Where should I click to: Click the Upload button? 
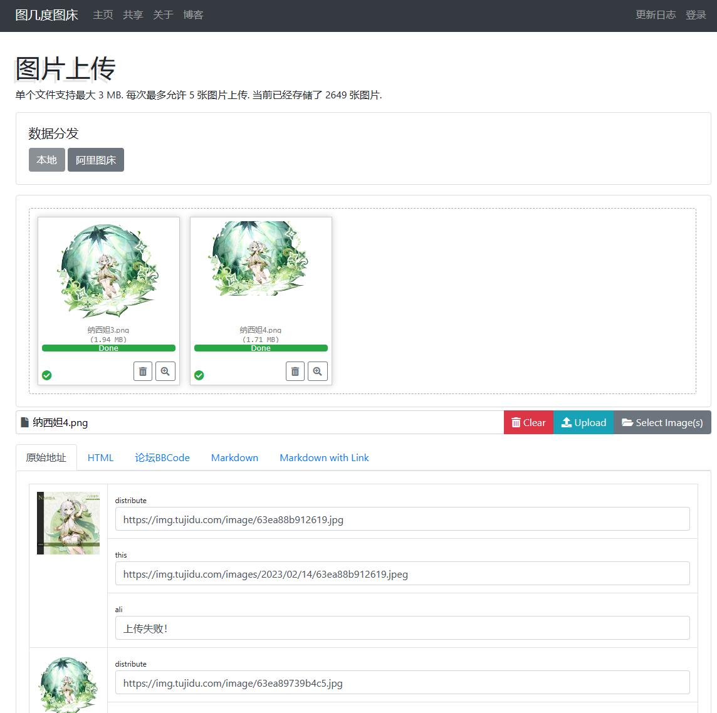point(584,422)
